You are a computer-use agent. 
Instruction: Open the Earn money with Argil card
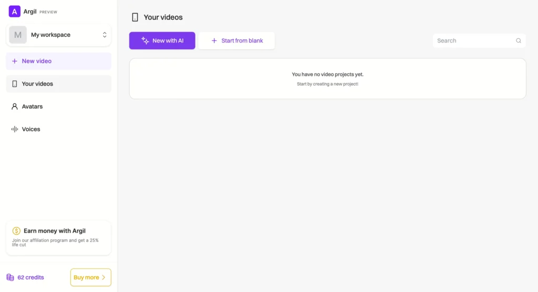[59, 238]
